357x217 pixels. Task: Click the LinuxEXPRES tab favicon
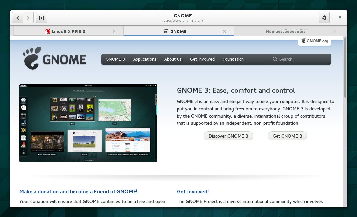point(47,31)
